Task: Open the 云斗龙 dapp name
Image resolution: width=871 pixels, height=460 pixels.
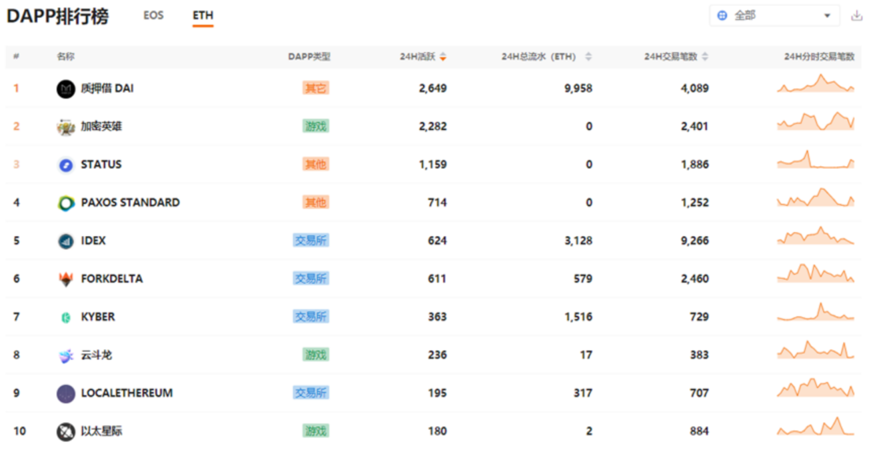Action: pyautogui.click(x=97, y=355)
